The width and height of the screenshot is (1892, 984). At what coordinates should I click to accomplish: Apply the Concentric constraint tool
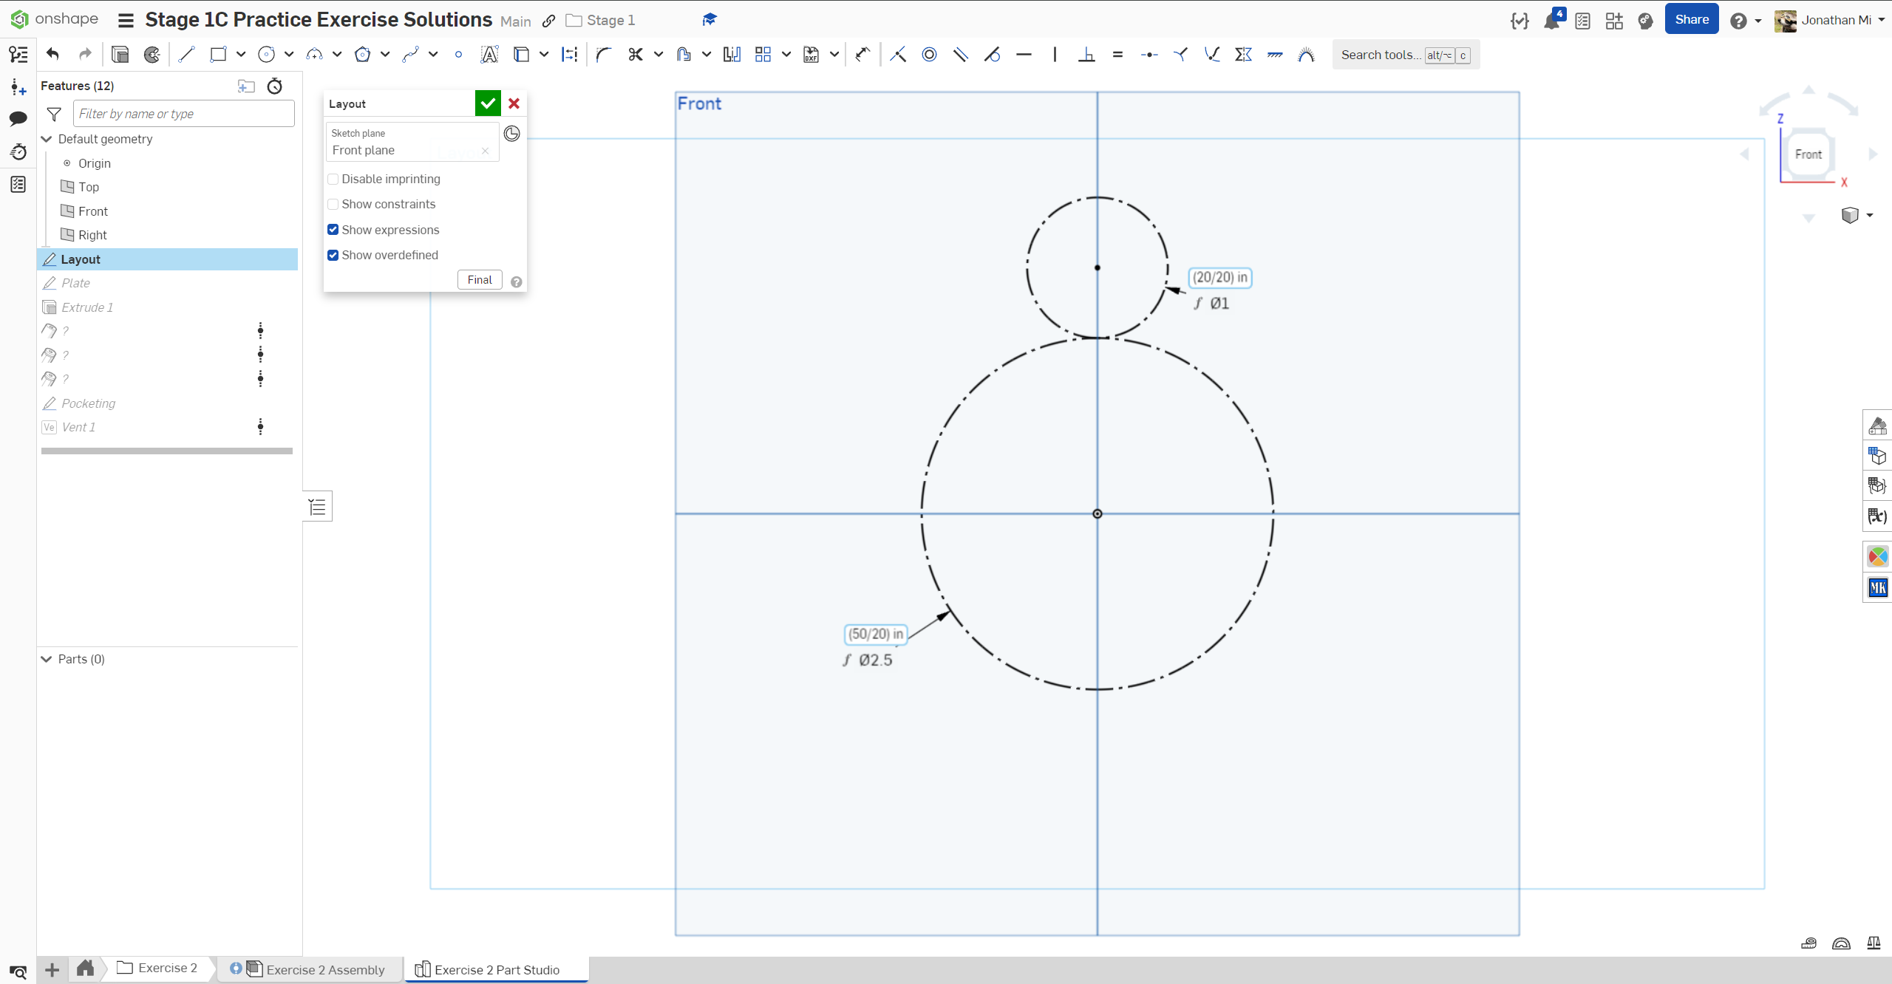(x=929, y=54)
